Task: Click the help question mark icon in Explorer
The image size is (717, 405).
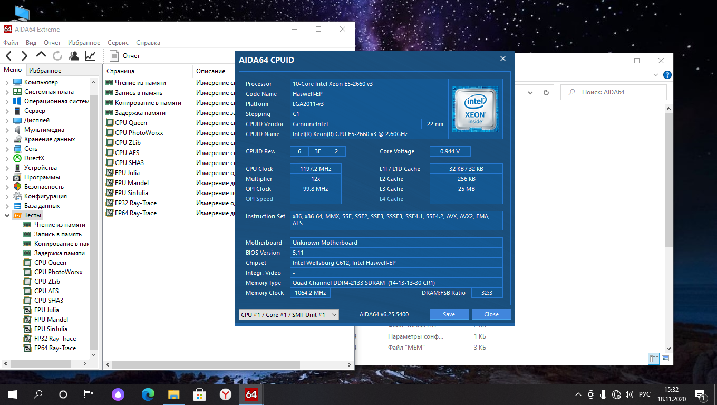Action: (667, 75)
